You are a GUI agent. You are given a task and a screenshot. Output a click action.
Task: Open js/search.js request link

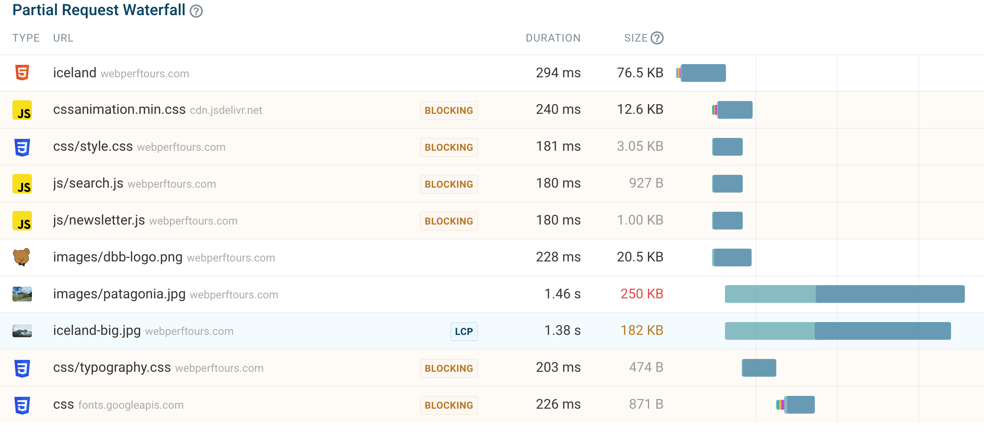(88, 183)
